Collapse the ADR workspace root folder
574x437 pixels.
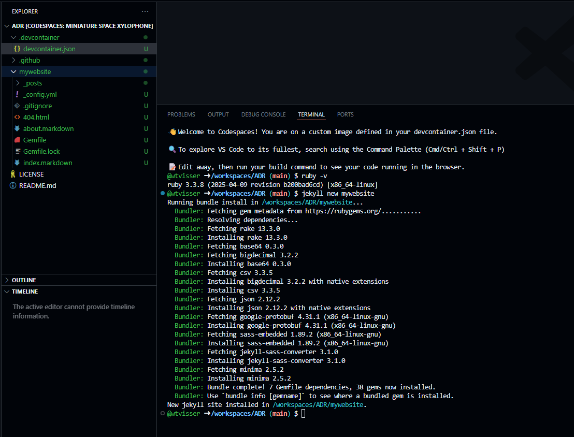point(7,26)
